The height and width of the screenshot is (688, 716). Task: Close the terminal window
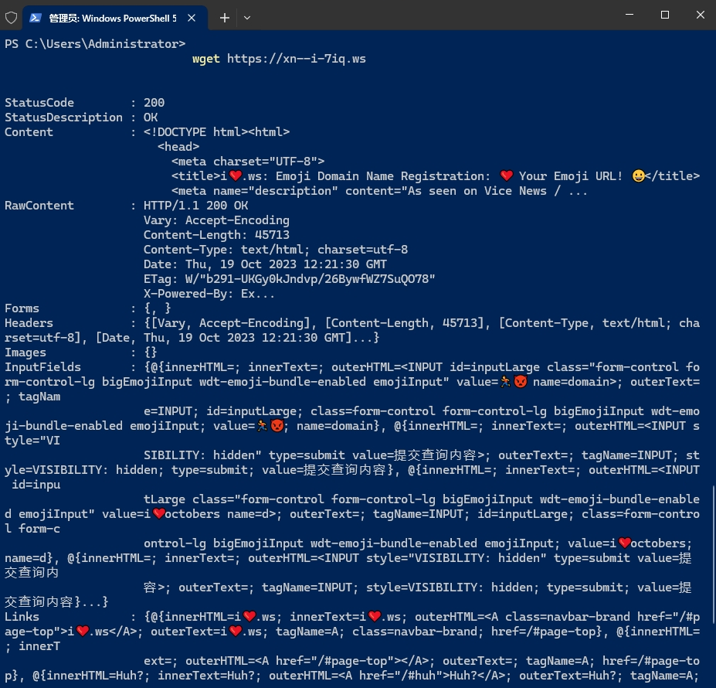[x=698, y=15]
